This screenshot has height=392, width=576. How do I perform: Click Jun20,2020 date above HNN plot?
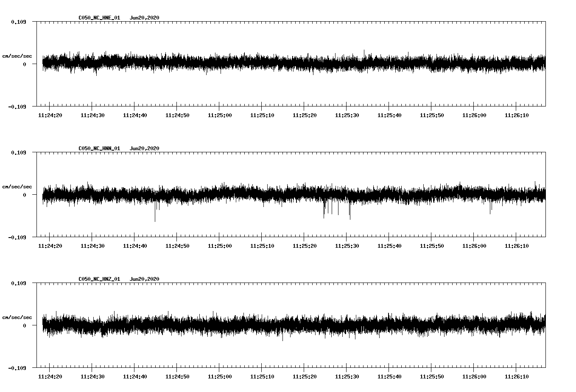pyautogui.click(x=145, y=148)
